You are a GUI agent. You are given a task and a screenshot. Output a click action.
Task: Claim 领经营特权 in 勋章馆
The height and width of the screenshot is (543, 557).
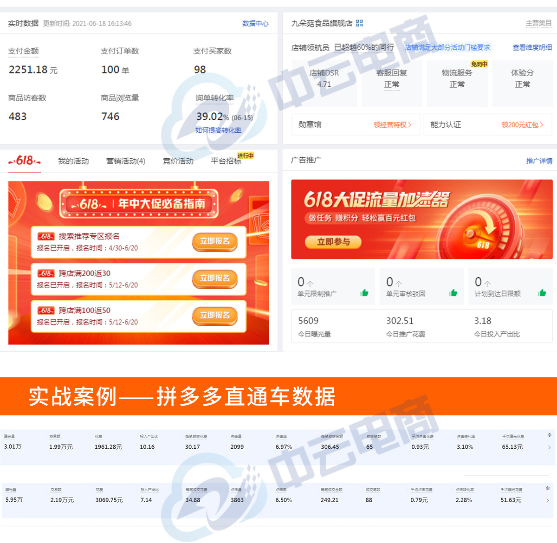(x=393, y=125)
